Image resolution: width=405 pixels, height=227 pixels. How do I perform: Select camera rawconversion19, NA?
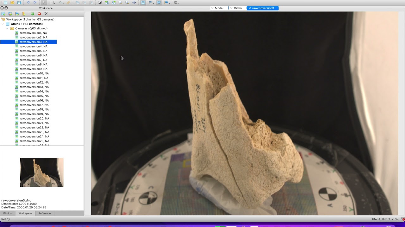coord(34,114)
